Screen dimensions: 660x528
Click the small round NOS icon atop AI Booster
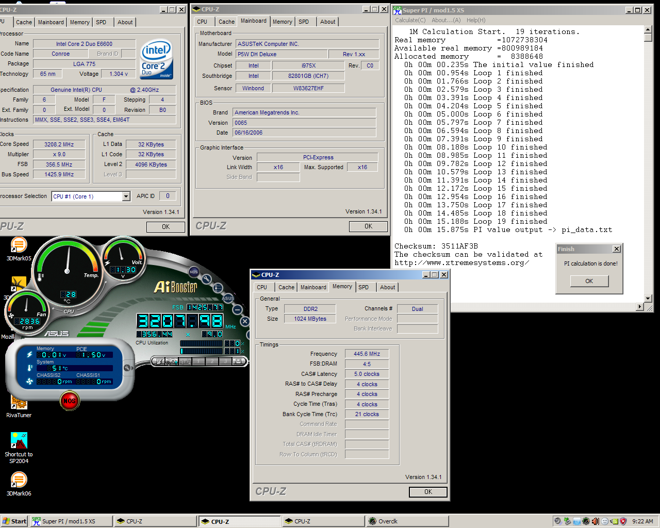[x=193, y=272]
